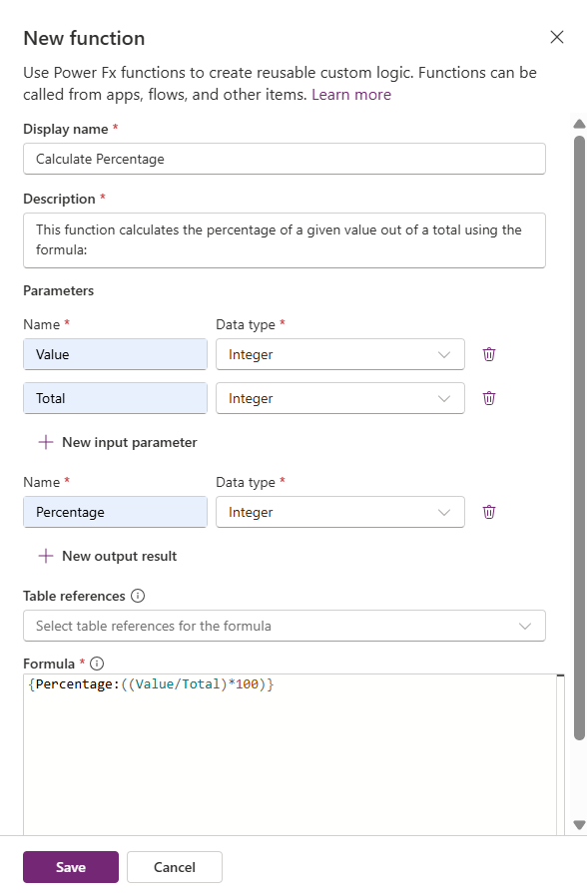Image resolution: width=587 pixels, height=893 pixels.
Task: Click the Formula info icon
Action: (97, 664)
